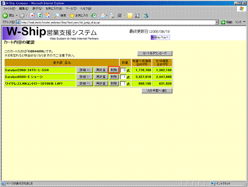Click the IE icon in title bar
248x187 pixels.
(x=3, y=3)
